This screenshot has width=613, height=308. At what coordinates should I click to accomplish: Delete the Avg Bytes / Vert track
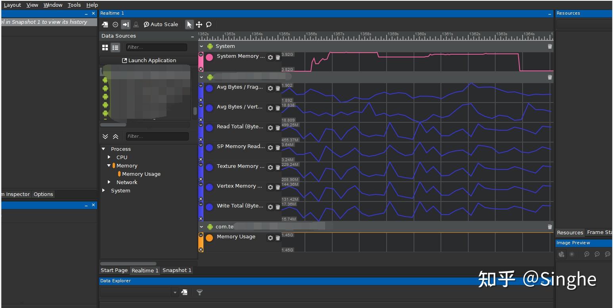pyautogui.click(x=278, y=108)
